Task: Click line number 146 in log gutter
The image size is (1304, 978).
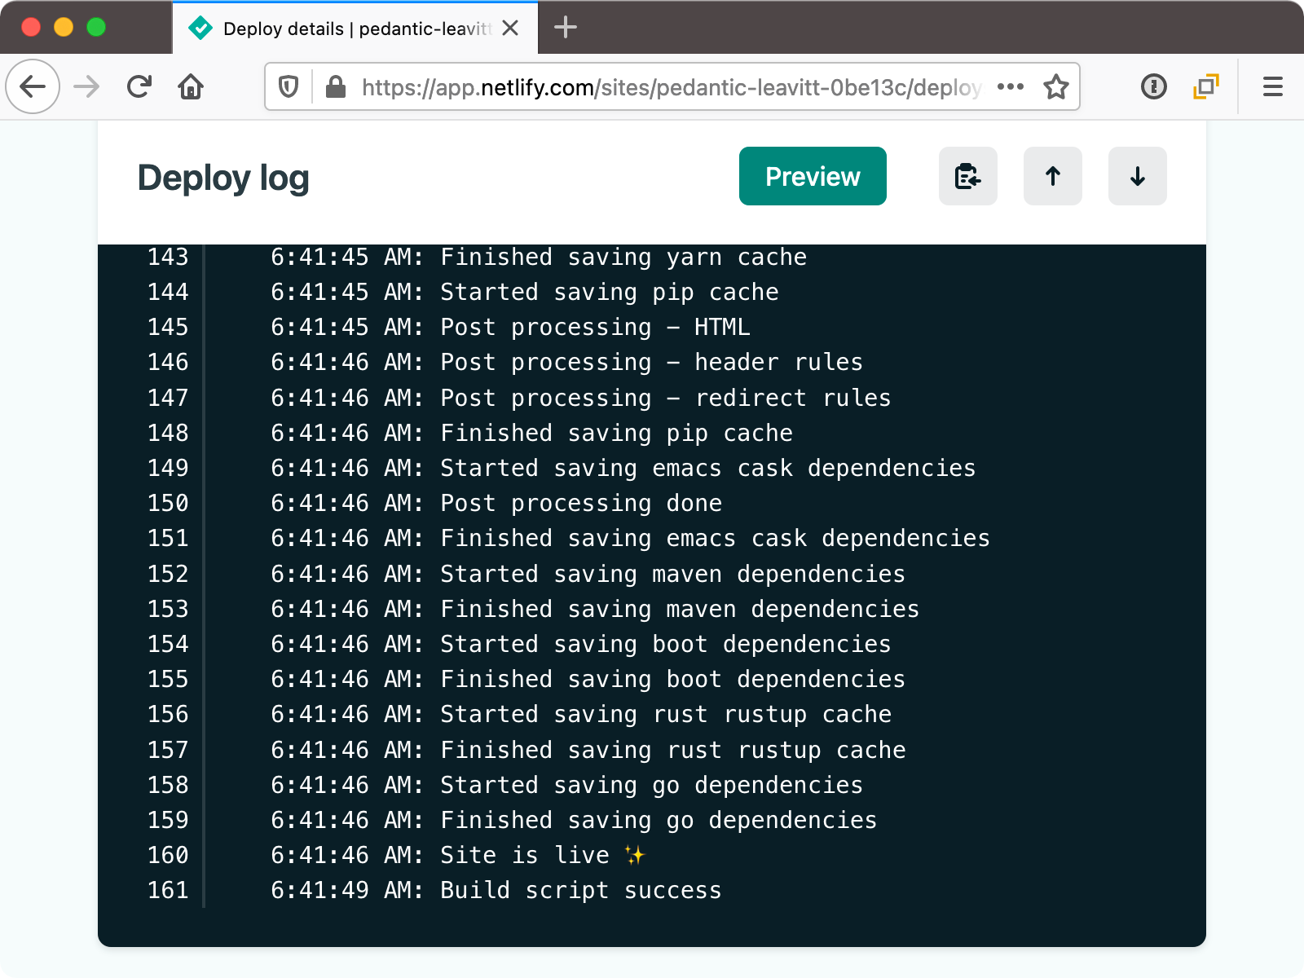Action: (168, 362)
